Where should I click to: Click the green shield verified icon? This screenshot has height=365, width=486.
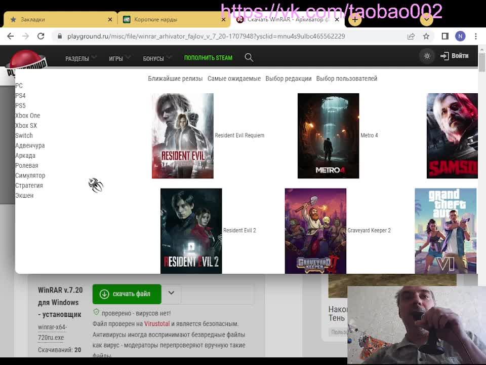click(96, 312)
